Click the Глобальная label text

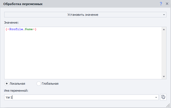coord(50,84)
